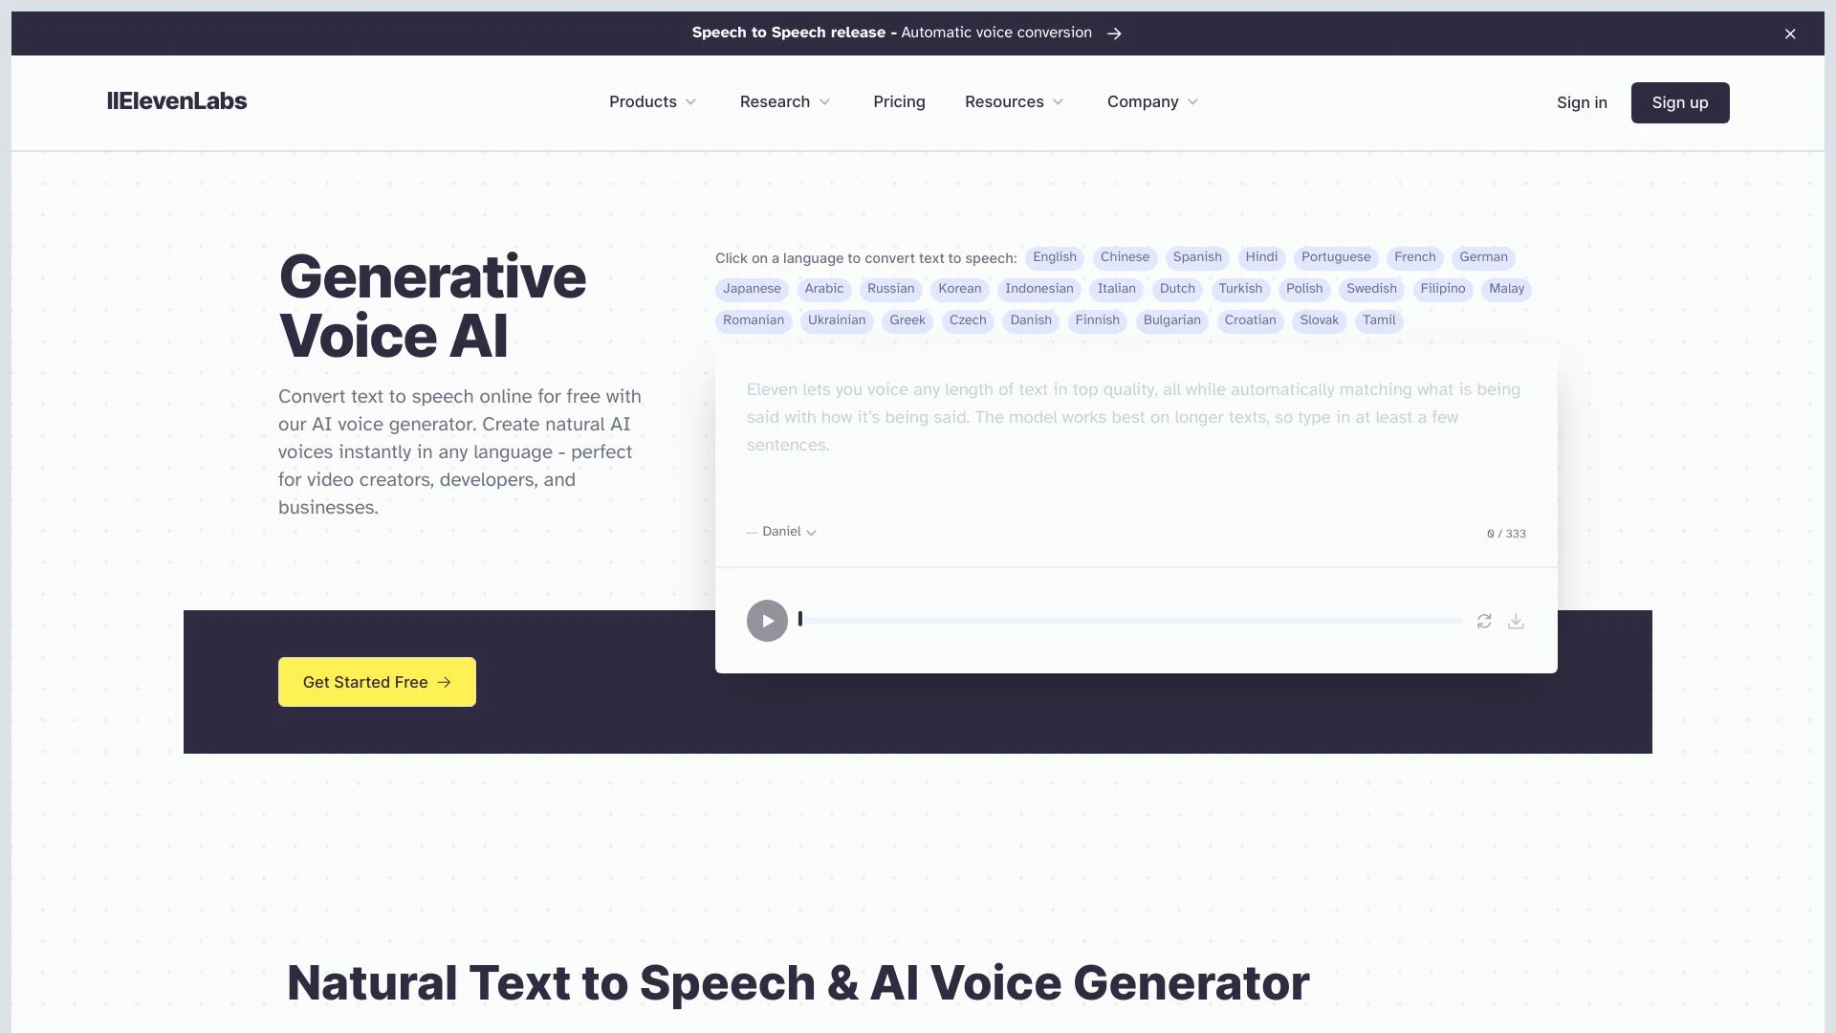The image size is (1836, 1033).
Task: Click the text input field area
Action: [1132, 417]
